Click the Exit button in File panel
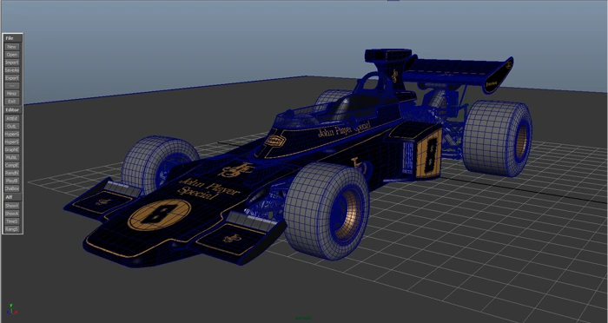 tap(11, 102)
